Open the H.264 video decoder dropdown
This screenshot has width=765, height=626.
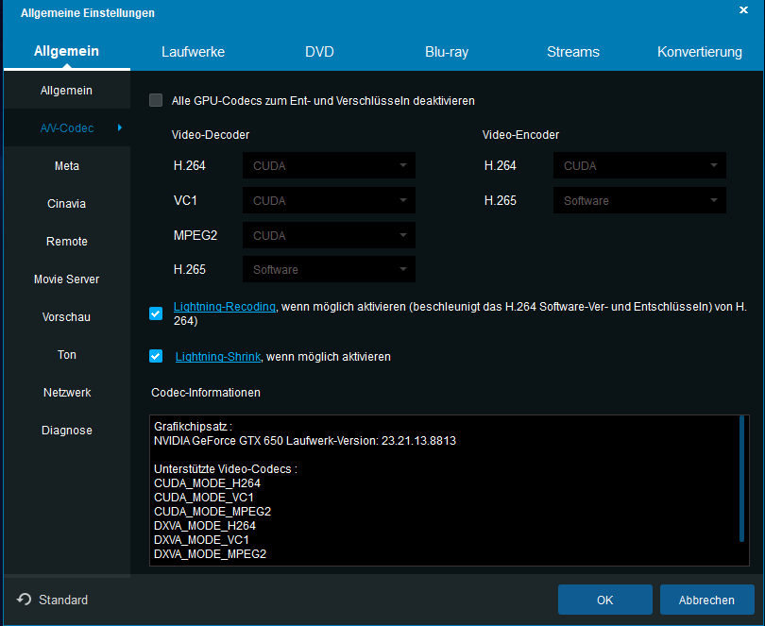click(x=329, y=166)
